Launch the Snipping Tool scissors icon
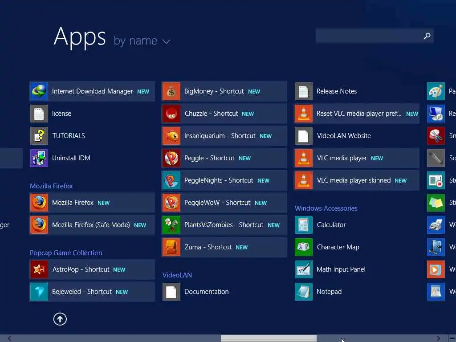The height and width of the screenshot is (342, 456). (x=436, y=136)
